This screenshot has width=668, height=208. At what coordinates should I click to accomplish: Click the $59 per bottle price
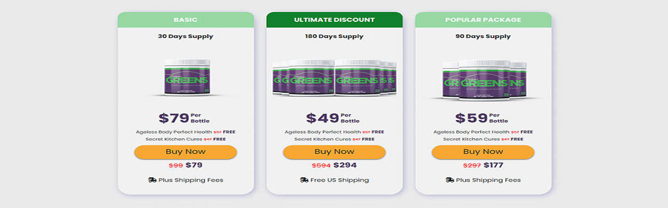(x=471, y=118)
